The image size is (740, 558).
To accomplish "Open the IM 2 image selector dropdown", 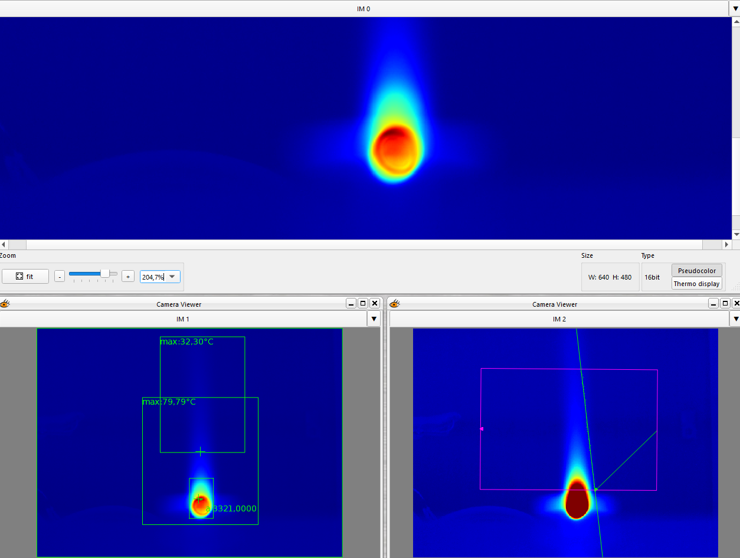I will 735,319.
